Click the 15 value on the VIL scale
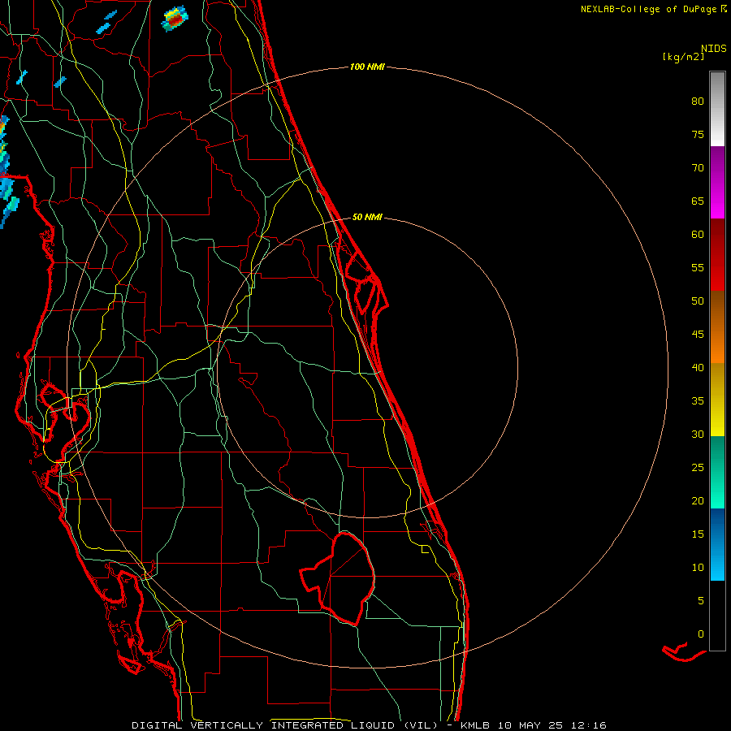 click(698, 534)
